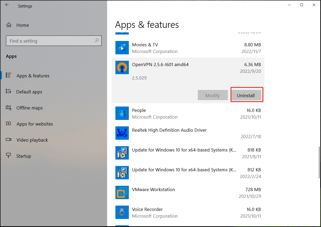Open Video playback settings

tap(32, 140)
